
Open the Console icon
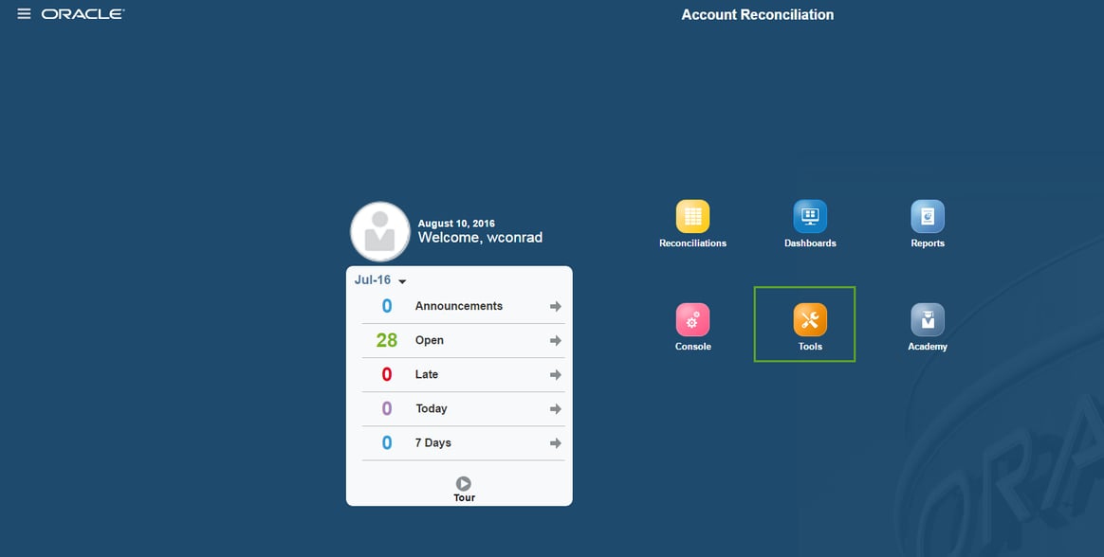point(692,319)
